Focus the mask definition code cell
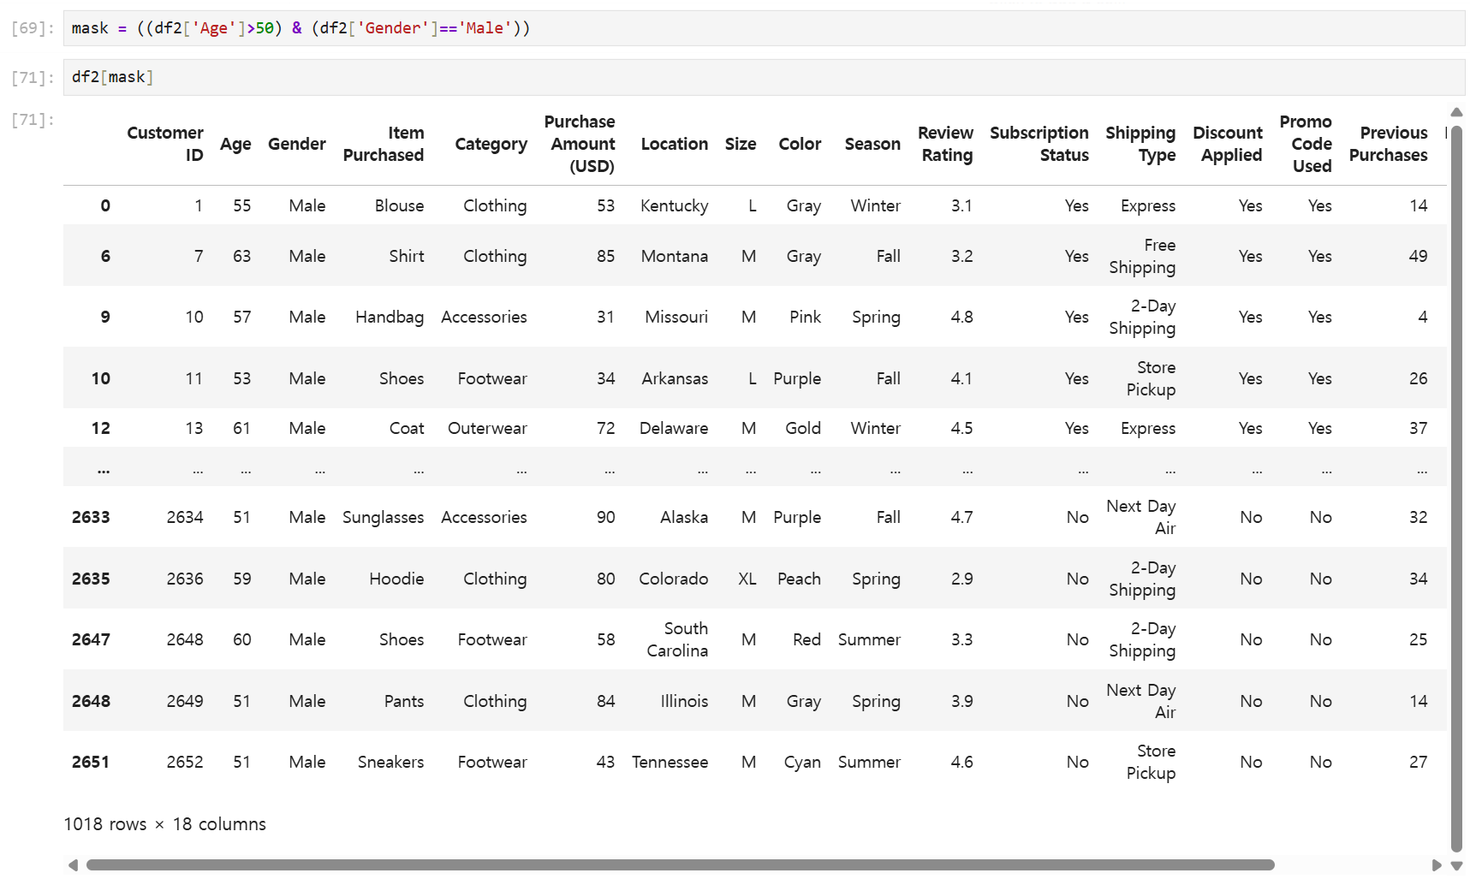 (764, 28)
